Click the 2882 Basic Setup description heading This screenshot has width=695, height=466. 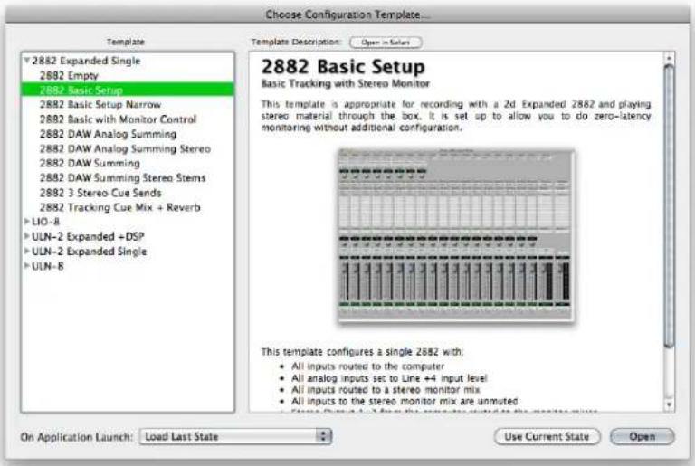343,67
